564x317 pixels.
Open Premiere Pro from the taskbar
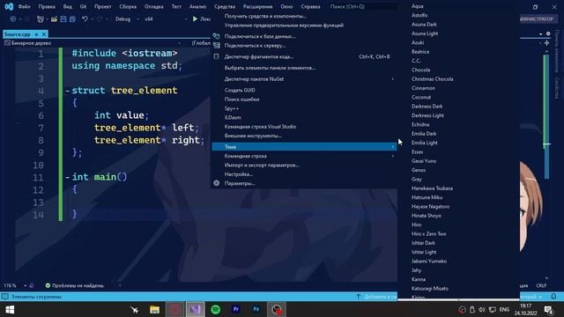click(236, 309)
